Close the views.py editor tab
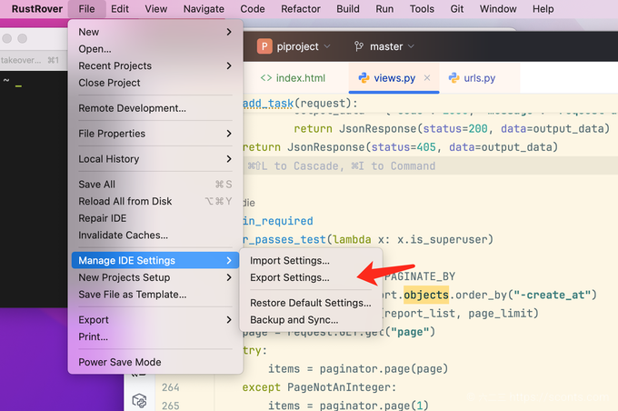 (x=427, y=78)
